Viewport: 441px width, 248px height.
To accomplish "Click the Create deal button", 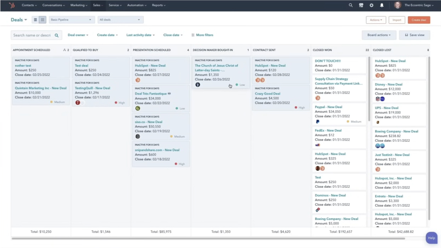I will tap(419, 20).
